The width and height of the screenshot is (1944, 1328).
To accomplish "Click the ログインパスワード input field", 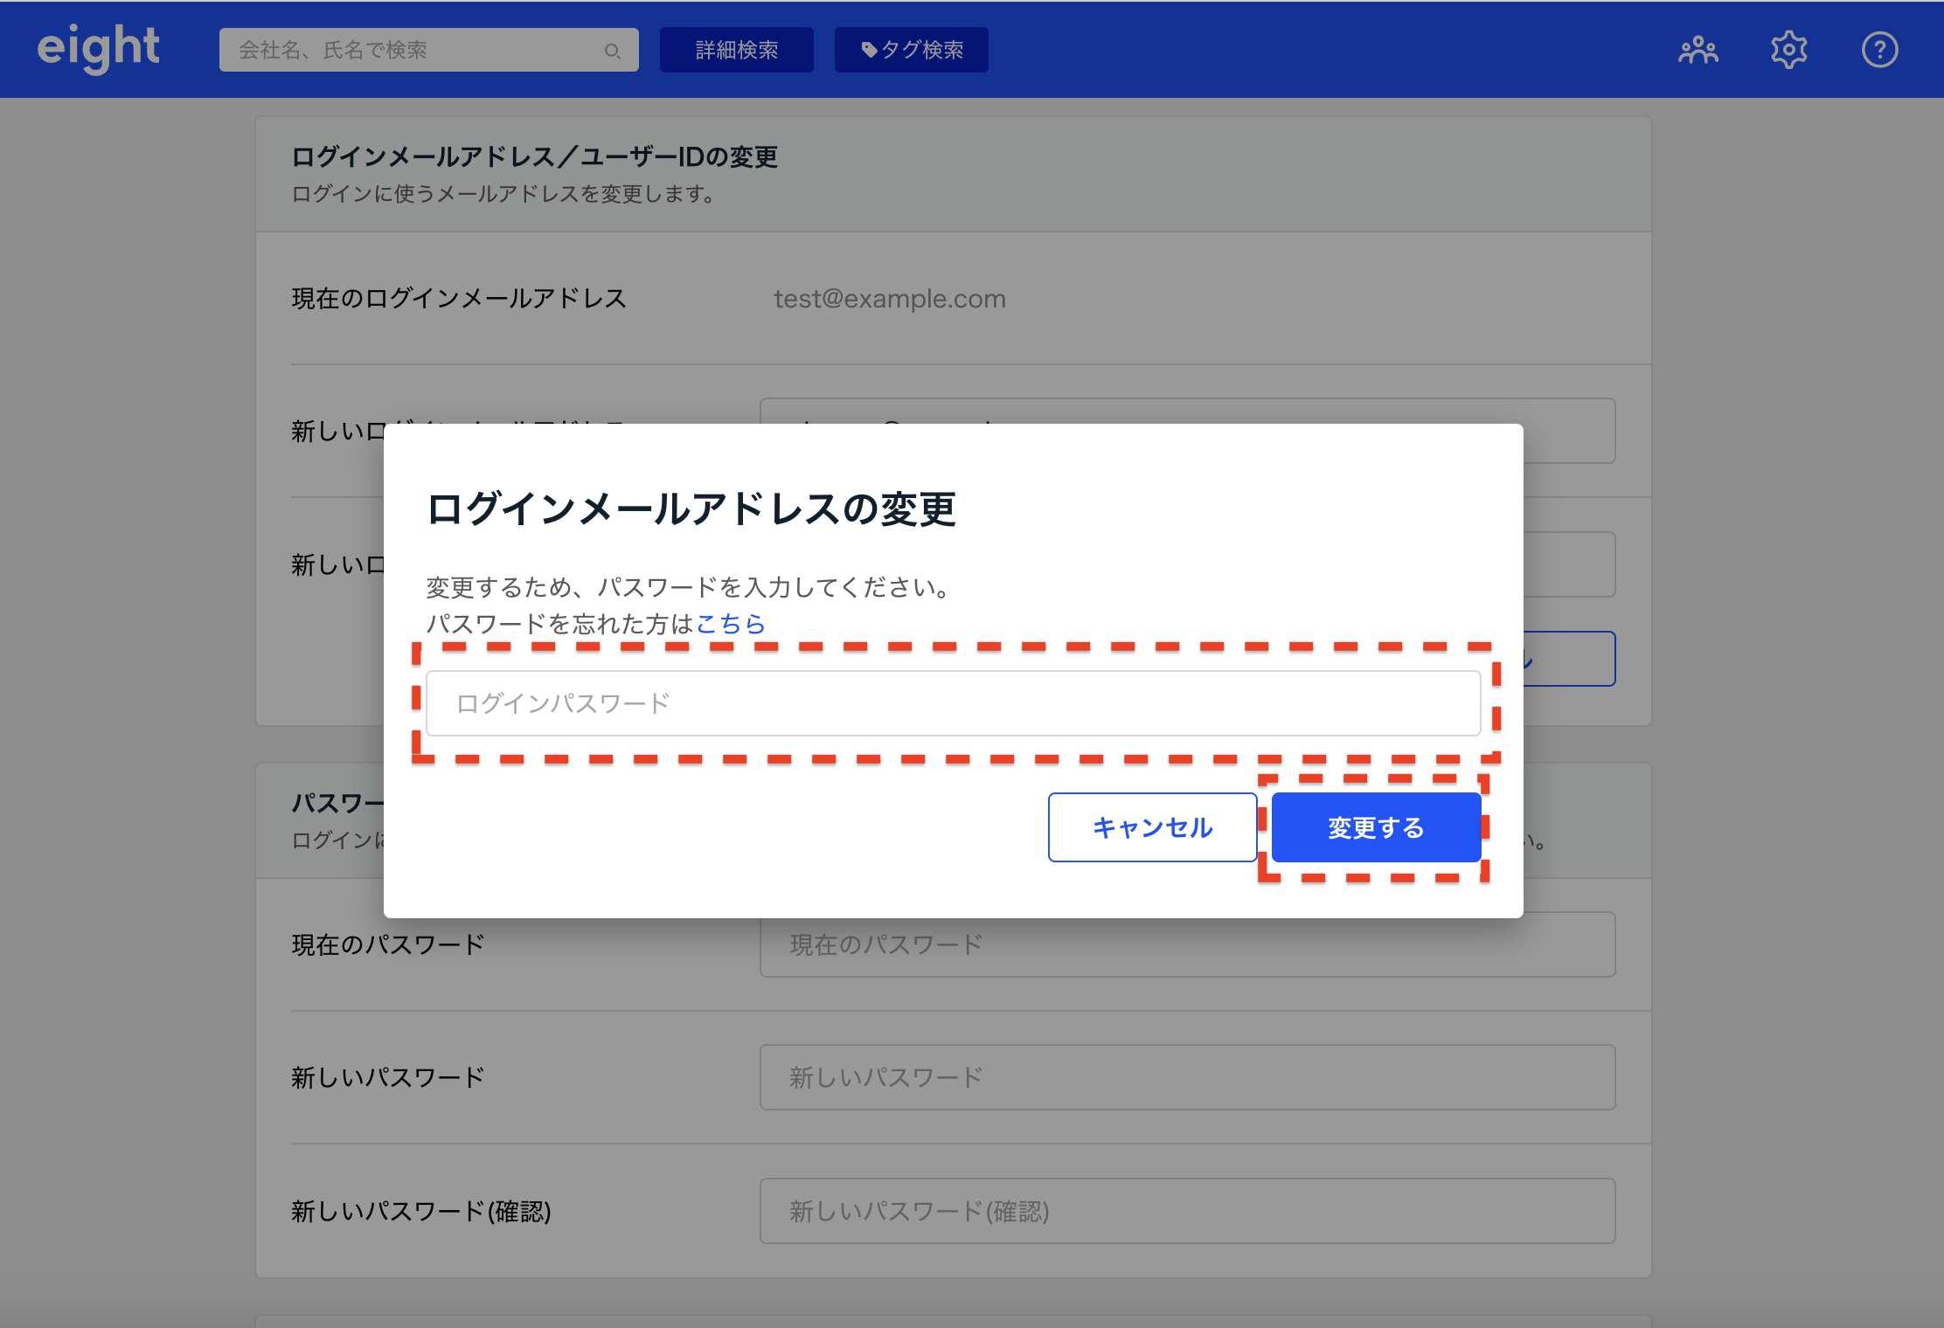I will [x=953, y=703].
